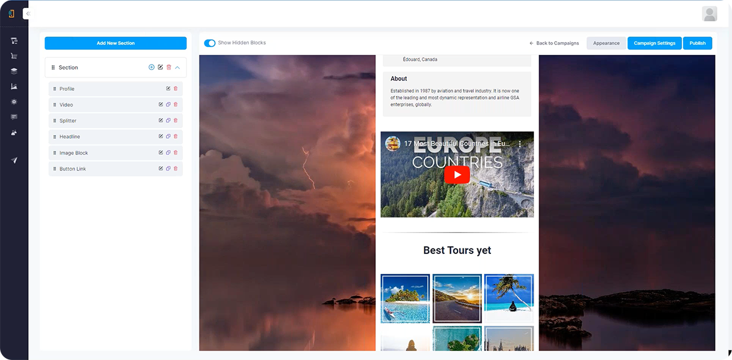The width and height of the screenshot is (732, 360).
Task: Delete the Section using the trash icon
Action: coord(169,68)
